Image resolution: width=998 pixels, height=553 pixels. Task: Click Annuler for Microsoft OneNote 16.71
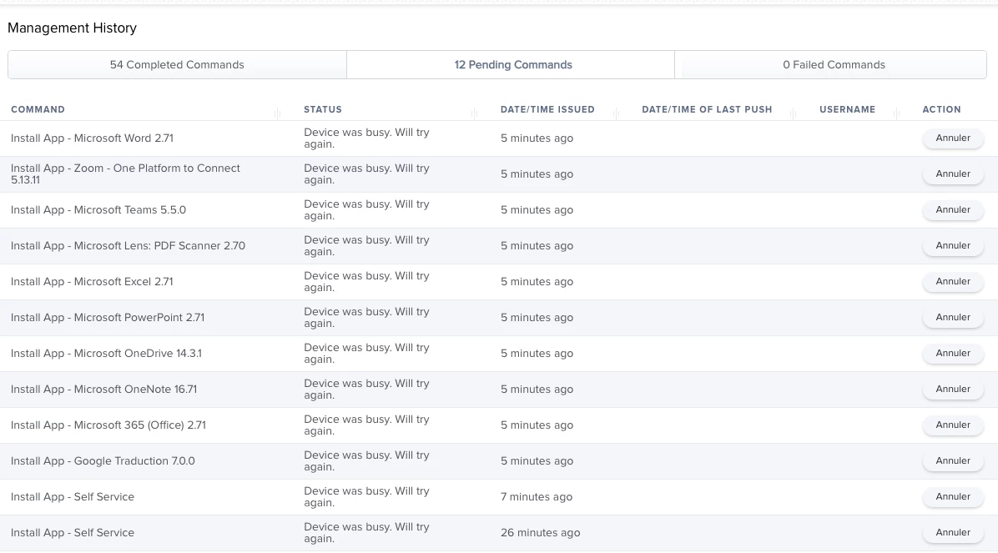953,389
